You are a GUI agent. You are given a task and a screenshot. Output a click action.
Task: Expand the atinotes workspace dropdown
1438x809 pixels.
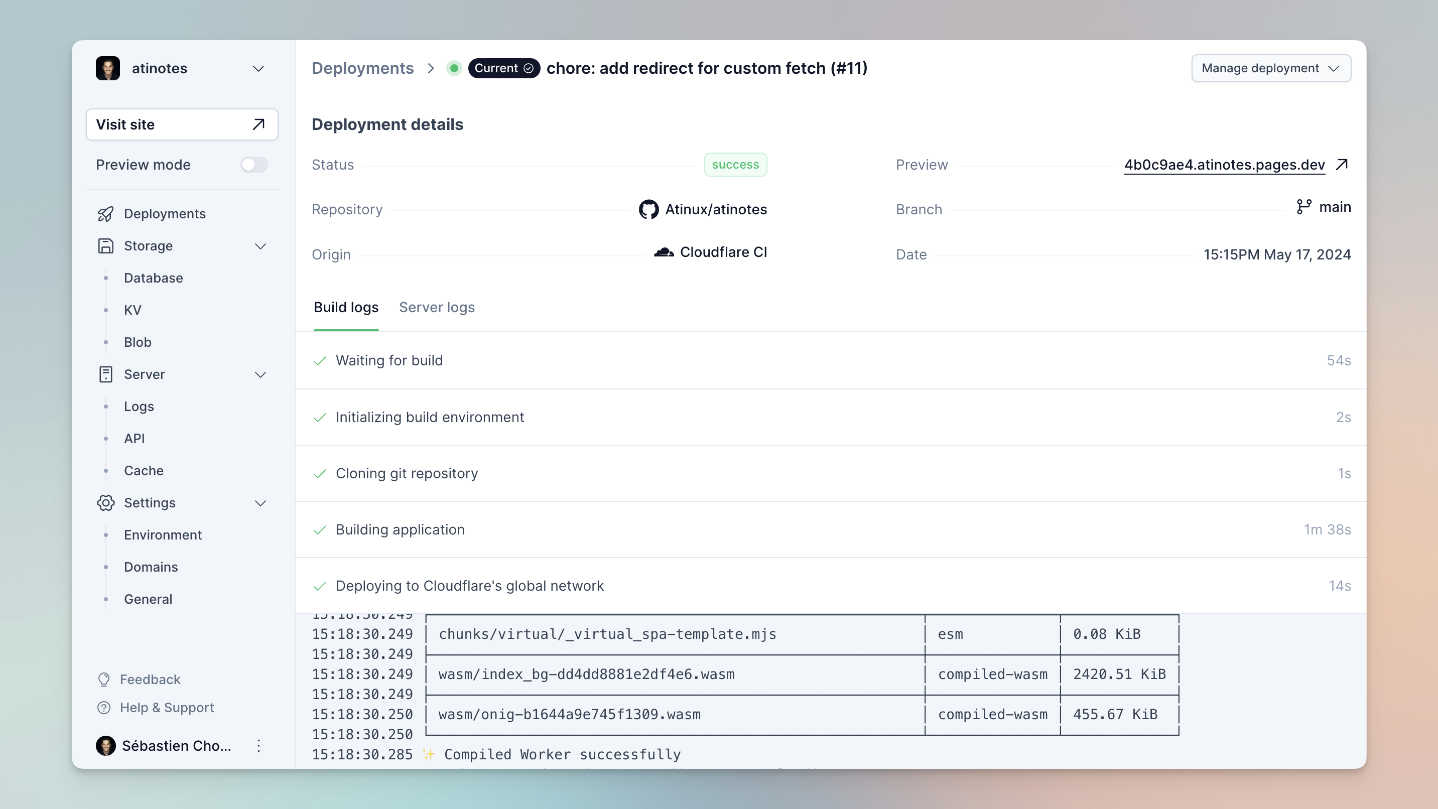click(258, 68)
